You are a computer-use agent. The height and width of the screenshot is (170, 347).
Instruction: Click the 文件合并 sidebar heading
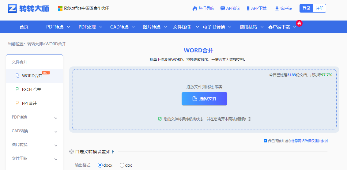[x=20, y=62]
